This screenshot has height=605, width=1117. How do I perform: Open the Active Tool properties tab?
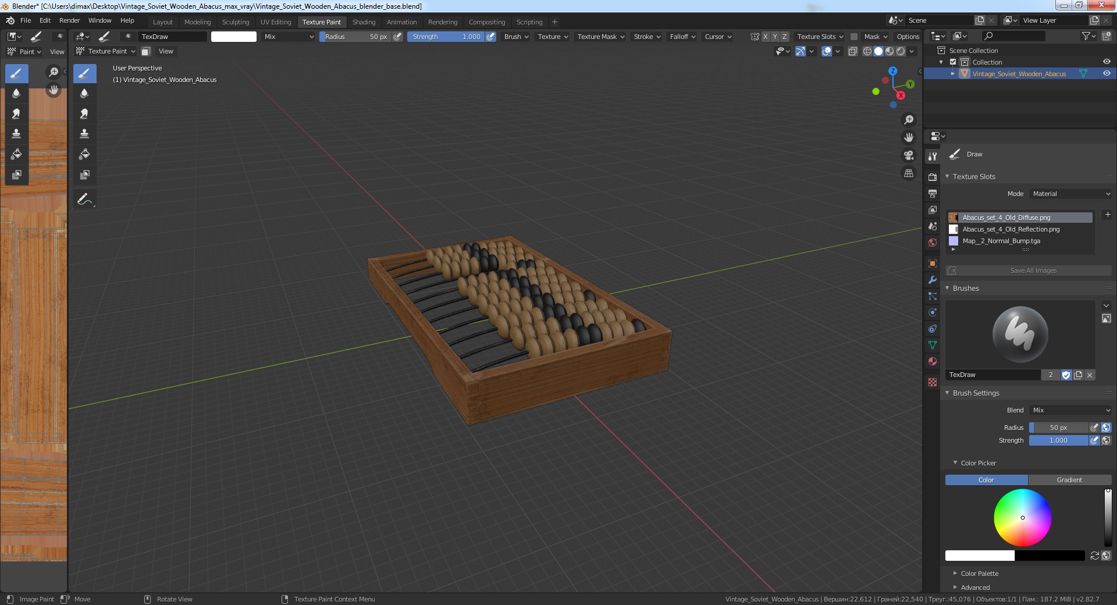[x=933, y=156]
